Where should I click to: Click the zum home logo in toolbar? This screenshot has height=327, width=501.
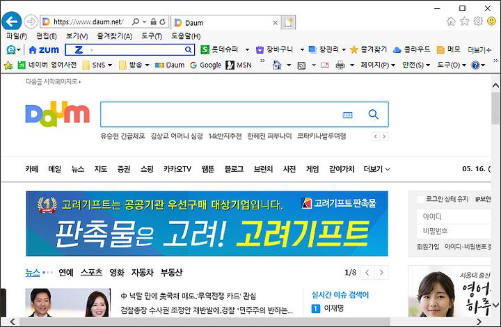coord(44,49)
